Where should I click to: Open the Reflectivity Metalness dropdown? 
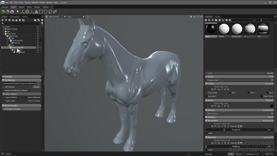[268, 137]
